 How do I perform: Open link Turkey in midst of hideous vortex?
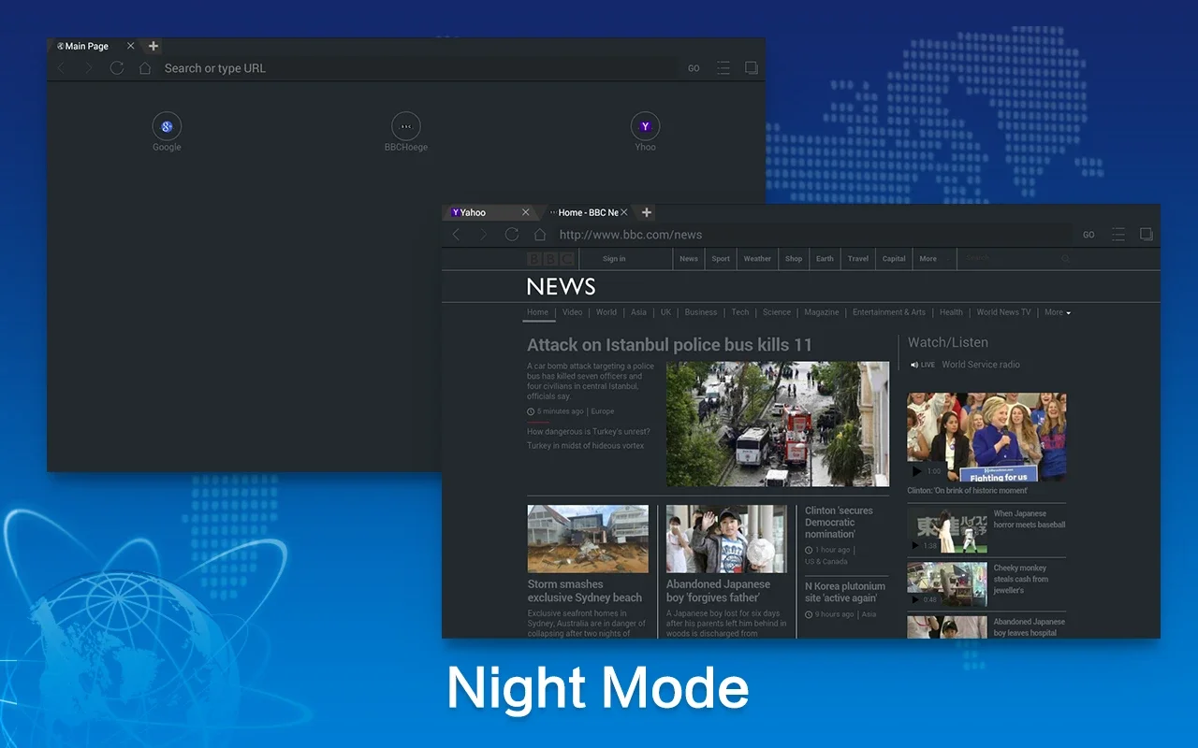586,446
